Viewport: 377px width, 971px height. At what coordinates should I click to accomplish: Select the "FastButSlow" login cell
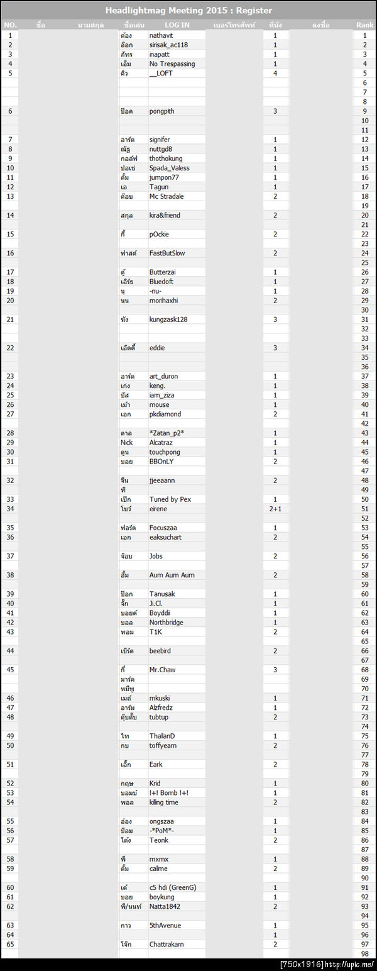[167, 253]
